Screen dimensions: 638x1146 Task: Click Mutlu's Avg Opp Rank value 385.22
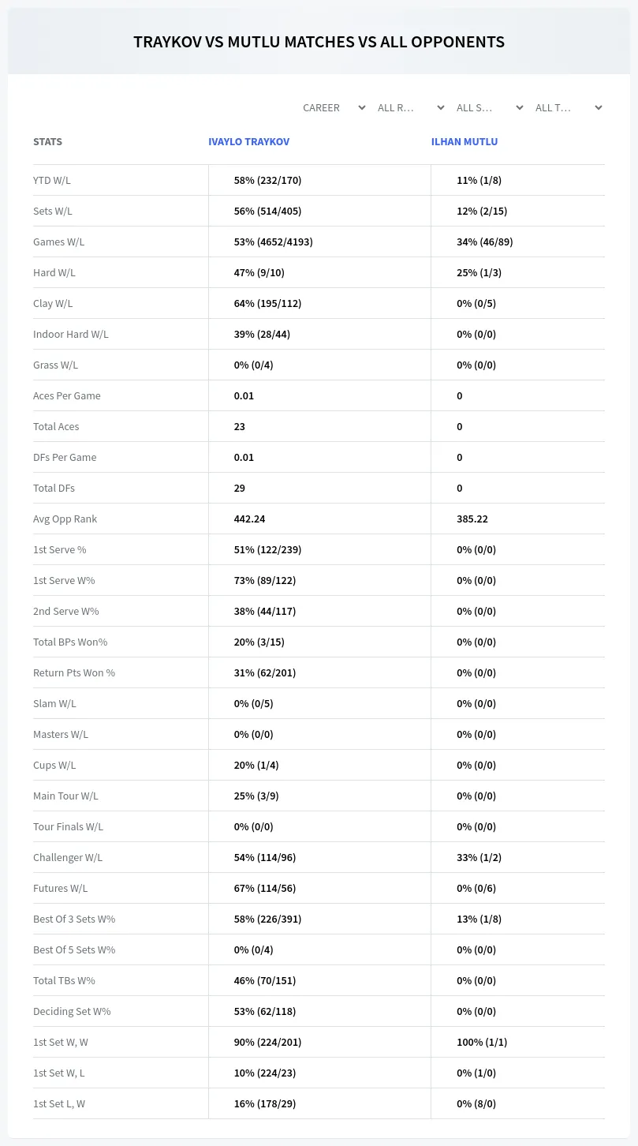click(x=472, y=519)
